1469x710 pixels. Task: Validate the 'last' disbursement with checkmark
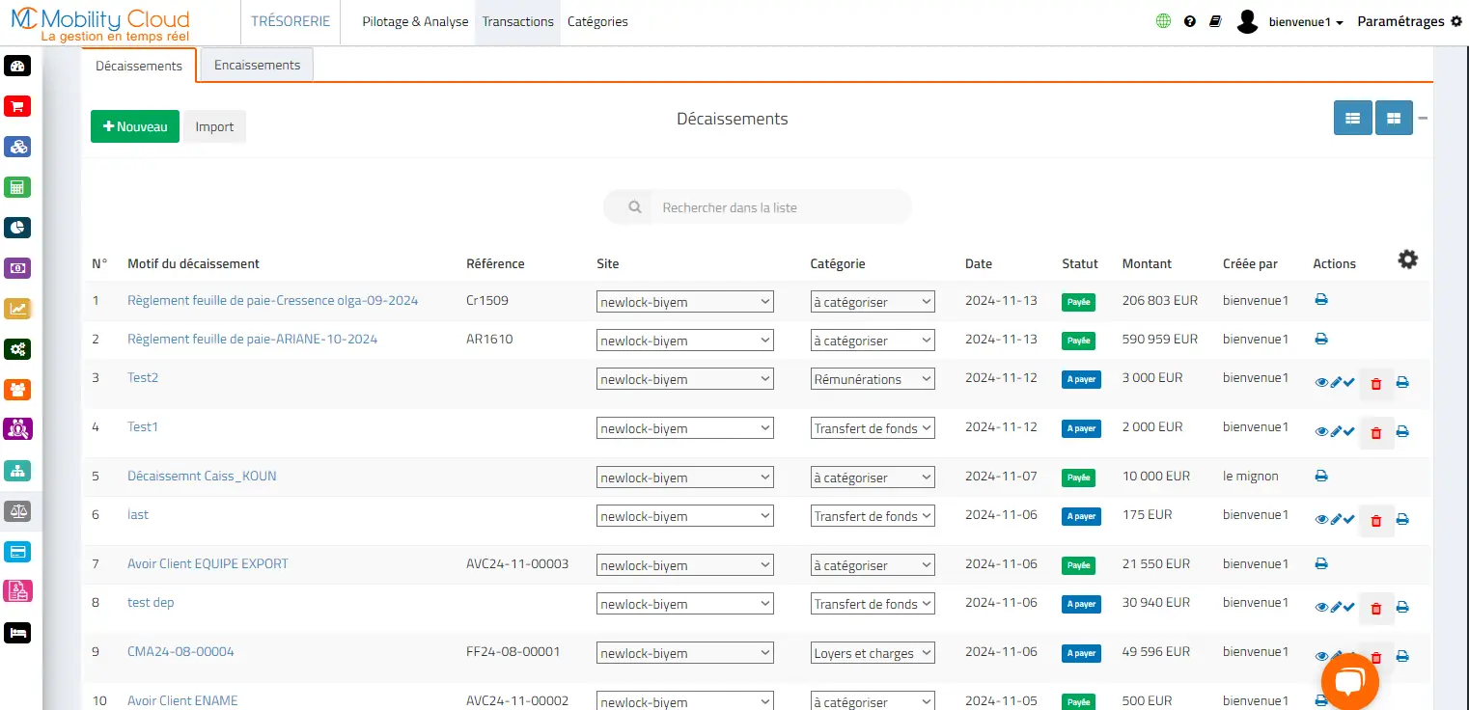(x=1349, y=520)
